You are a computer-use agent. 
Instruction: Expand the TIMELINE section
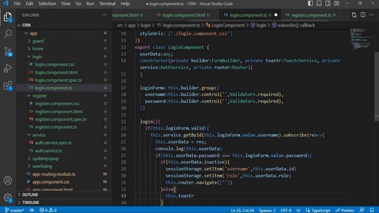click(x=64, y=202)
